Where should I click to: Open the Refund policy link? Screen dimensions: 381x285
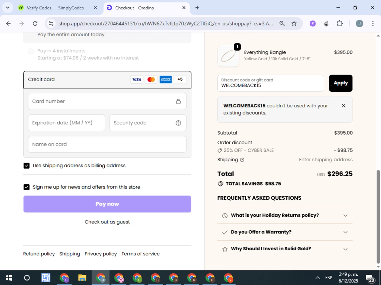point(39,254)
